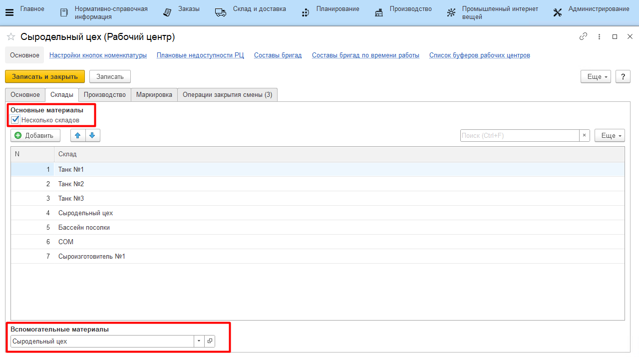The width and height of the screenshot is (639, 357).
Task: Click the 'Записать и закрыть' button
Action: (x=45, y=76)
